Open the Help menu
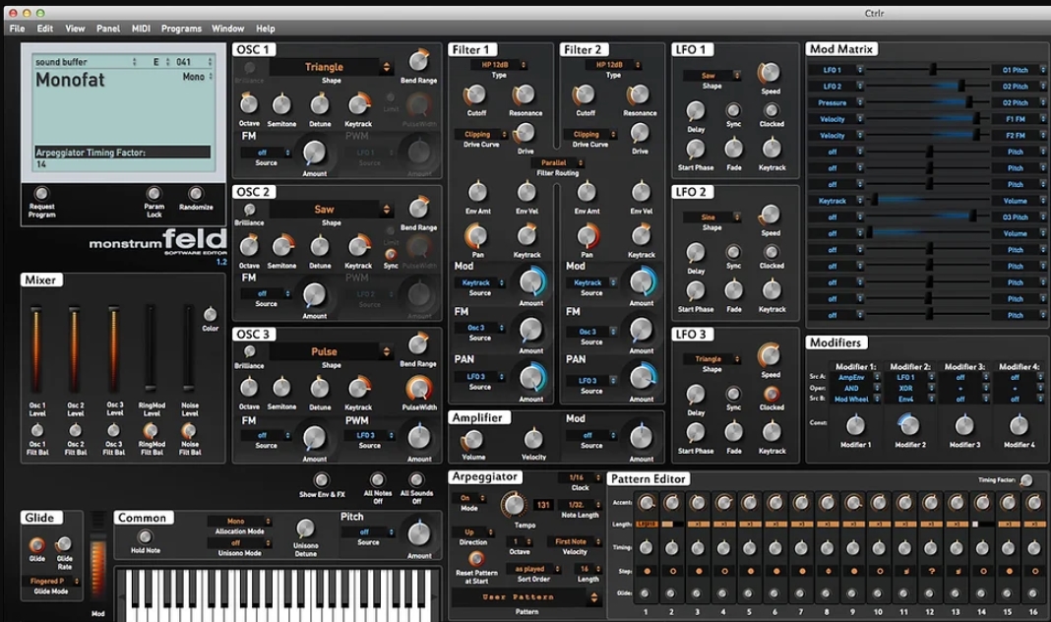 click(x=266, y=29)
